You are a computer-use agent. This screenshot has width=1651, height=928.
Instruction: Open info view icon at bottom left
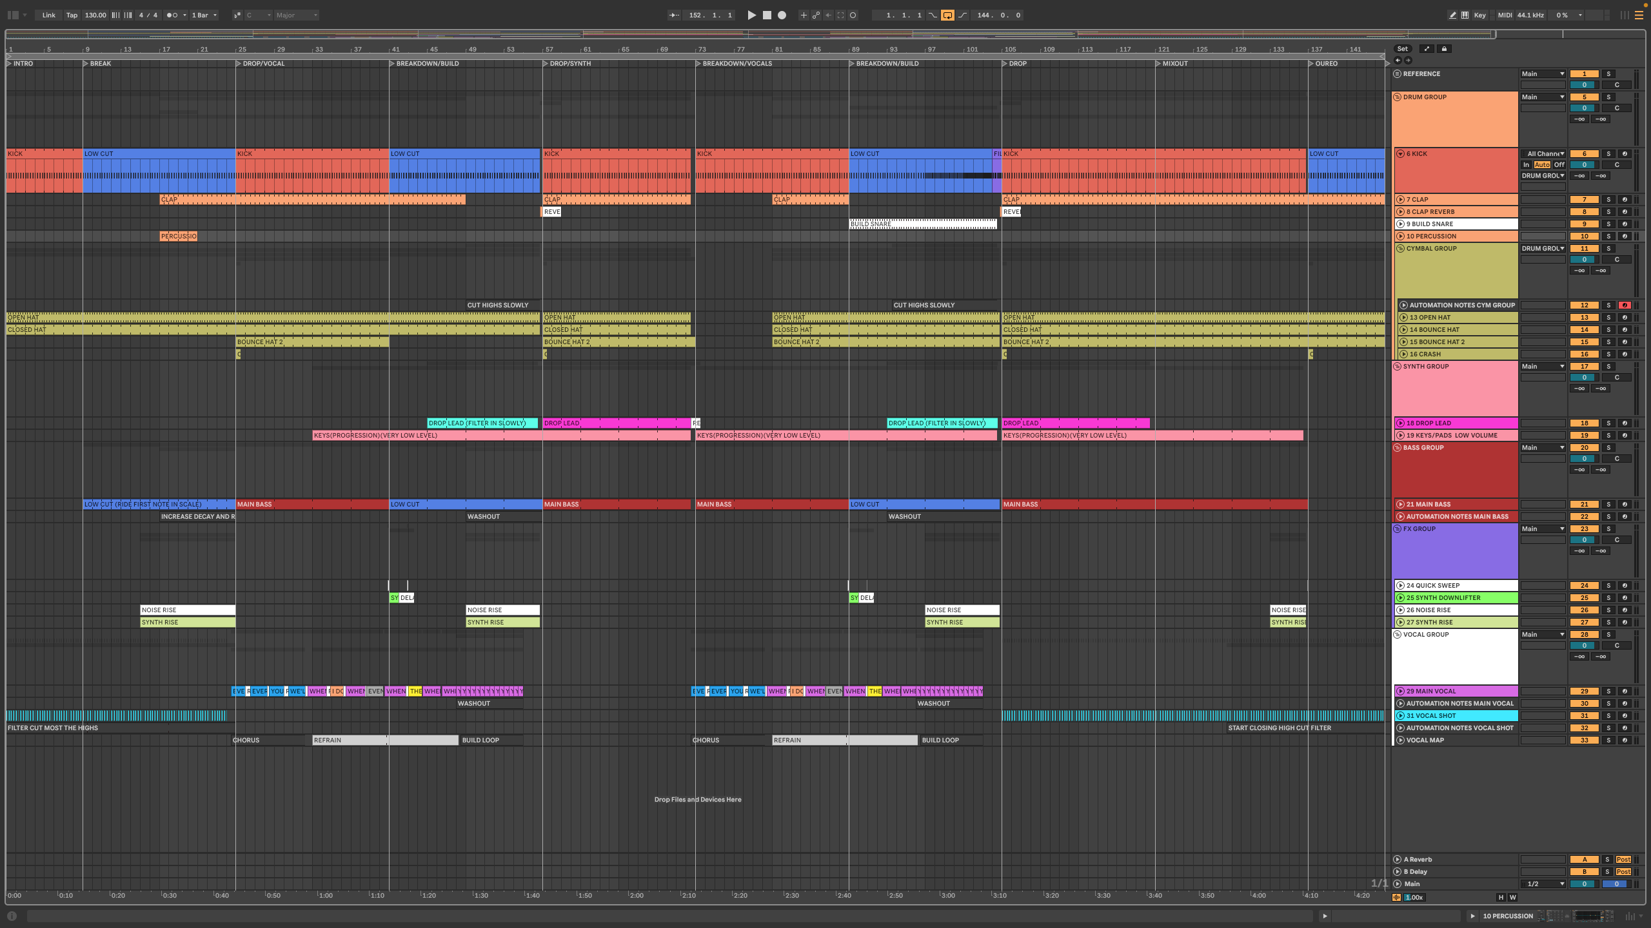12,916
